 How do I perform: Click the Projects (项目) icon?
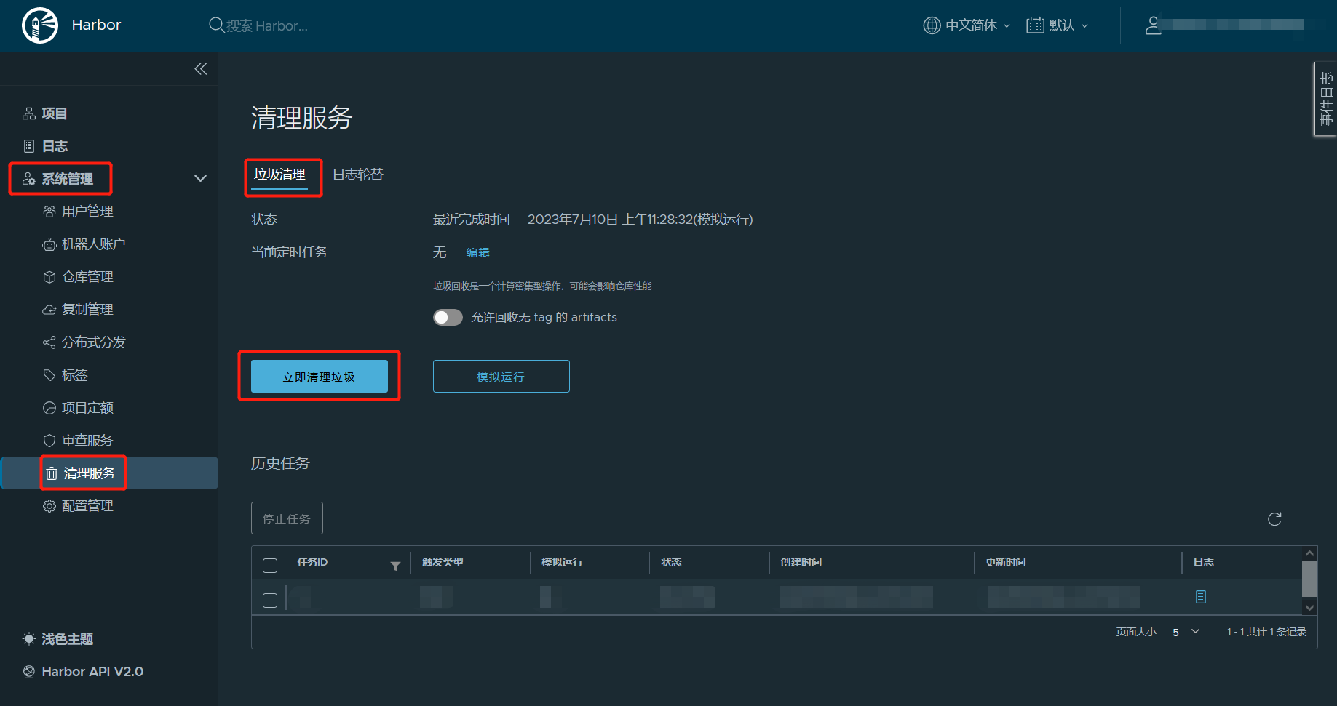click(x=29, y=113)
